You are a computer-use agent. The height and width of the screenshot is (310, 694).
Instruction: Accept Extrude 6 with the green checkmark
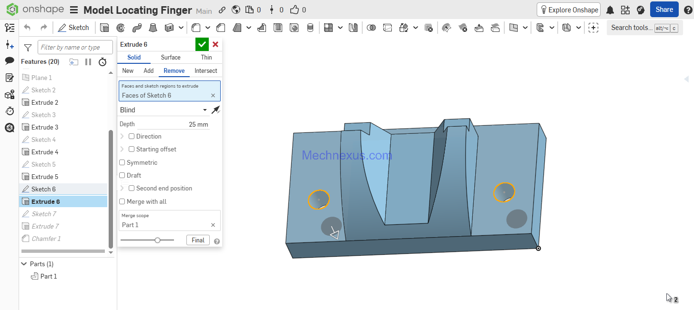click(x=202, y=44)
